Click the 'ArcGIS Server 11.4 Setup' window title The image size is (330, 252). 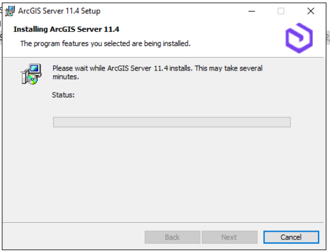59,11
